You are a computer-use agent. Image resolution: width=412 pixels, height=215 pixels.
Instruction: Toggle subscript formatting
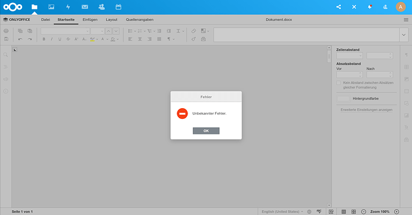pos(84,39)
